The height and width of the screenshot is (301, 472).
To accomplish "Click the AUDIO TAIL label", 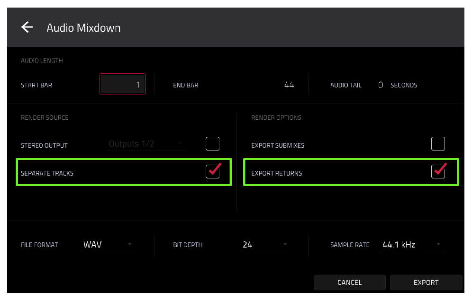I will click(345, 85).
